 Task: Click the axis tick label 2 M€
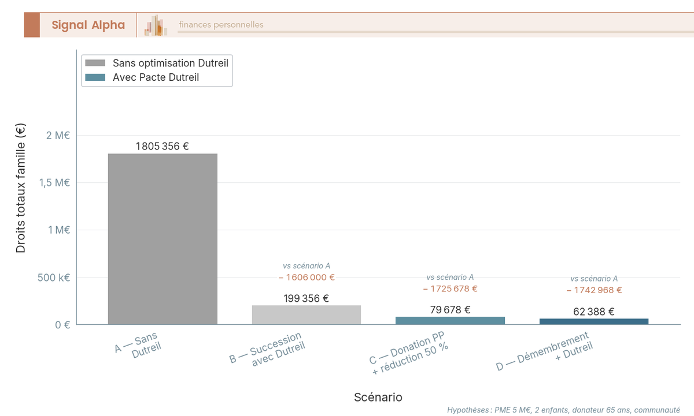click(58, 136)
